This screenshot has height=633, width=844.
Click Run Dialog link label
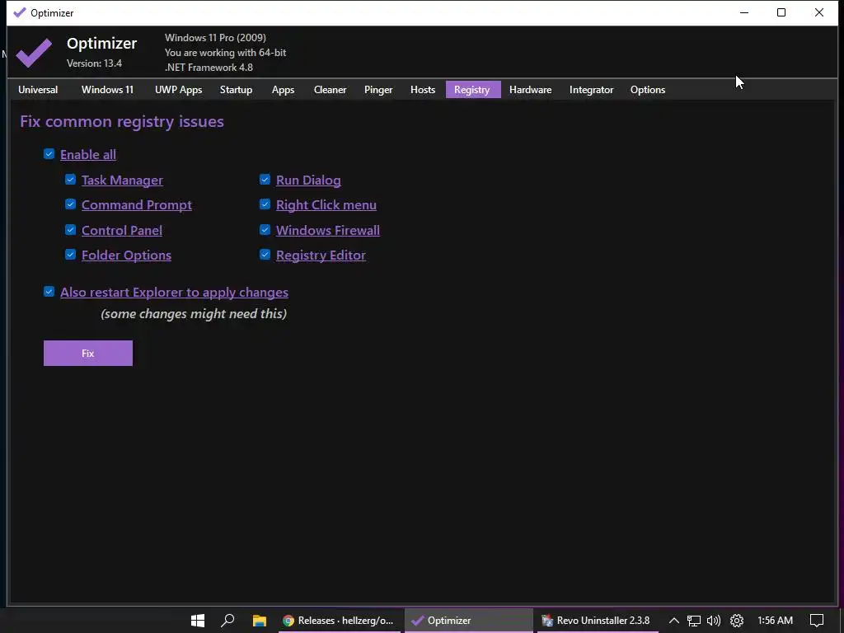click(x=308, y=180)
